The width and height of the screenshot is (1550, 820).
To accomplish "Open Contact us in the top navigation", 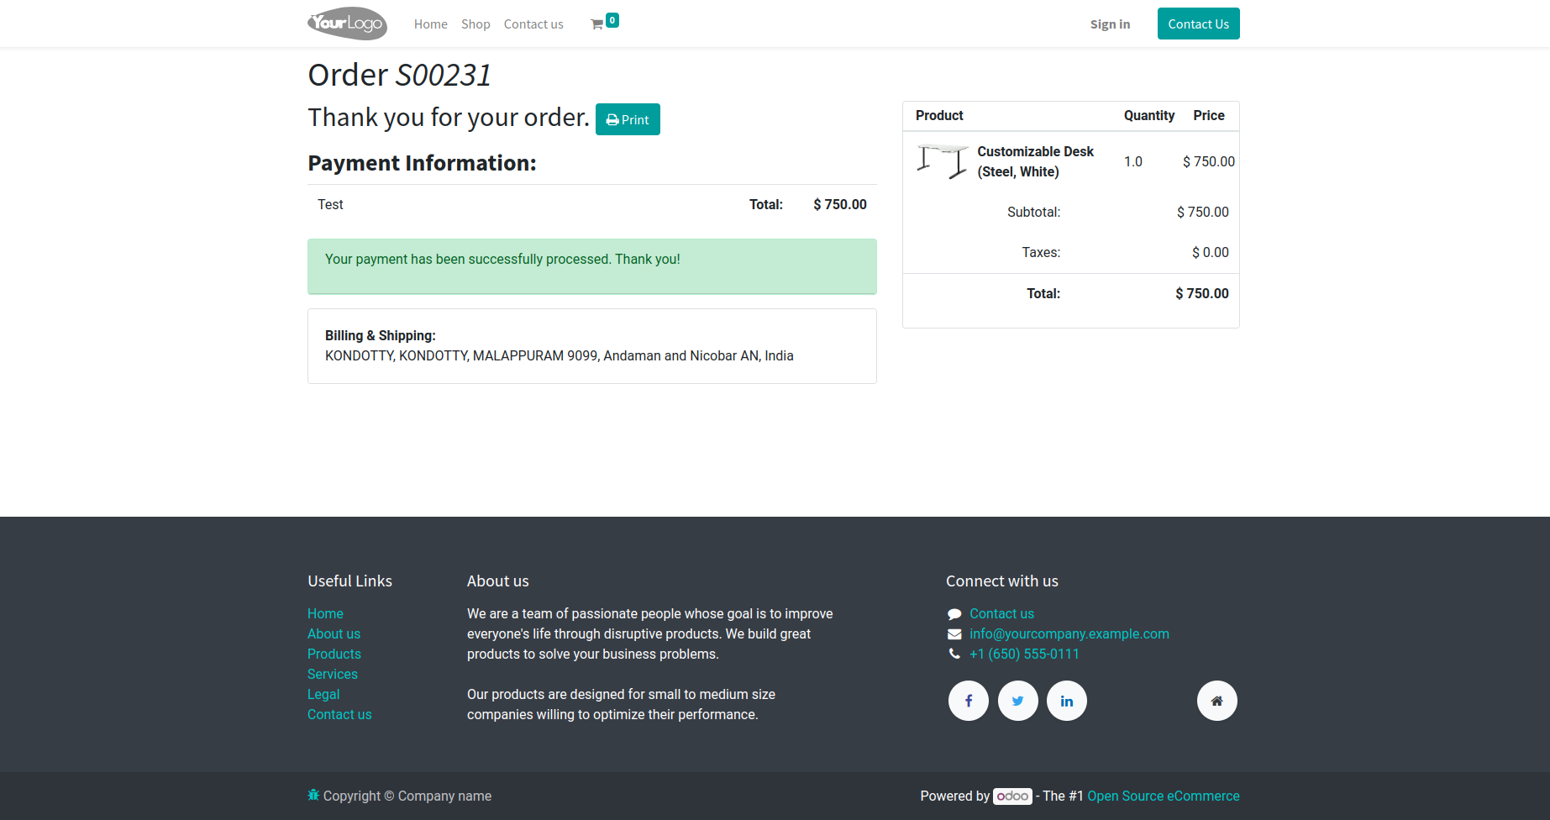I will (x=533, y=24).
